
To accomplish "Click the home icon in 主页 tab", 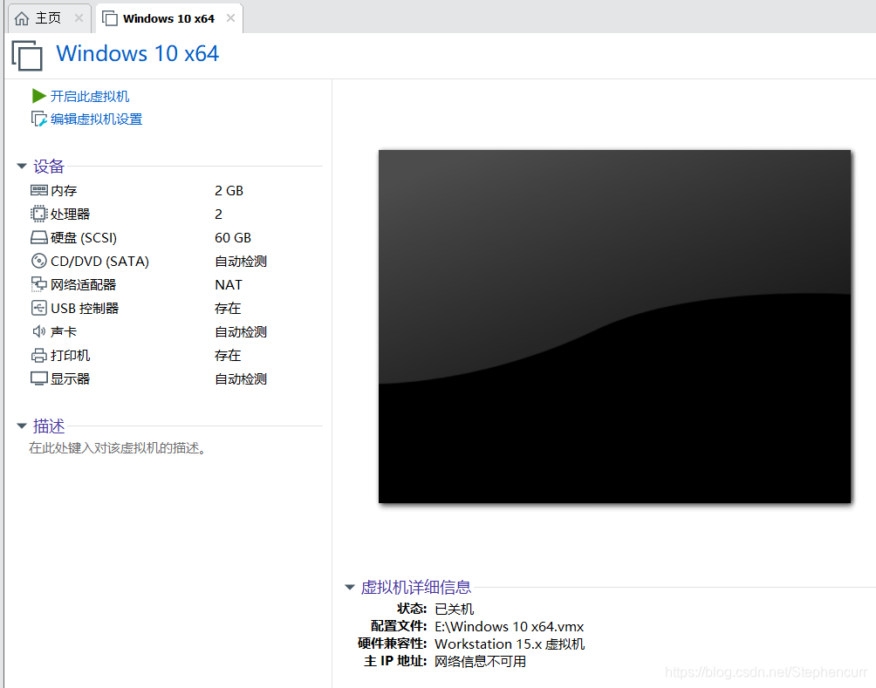I will point(22,18).
